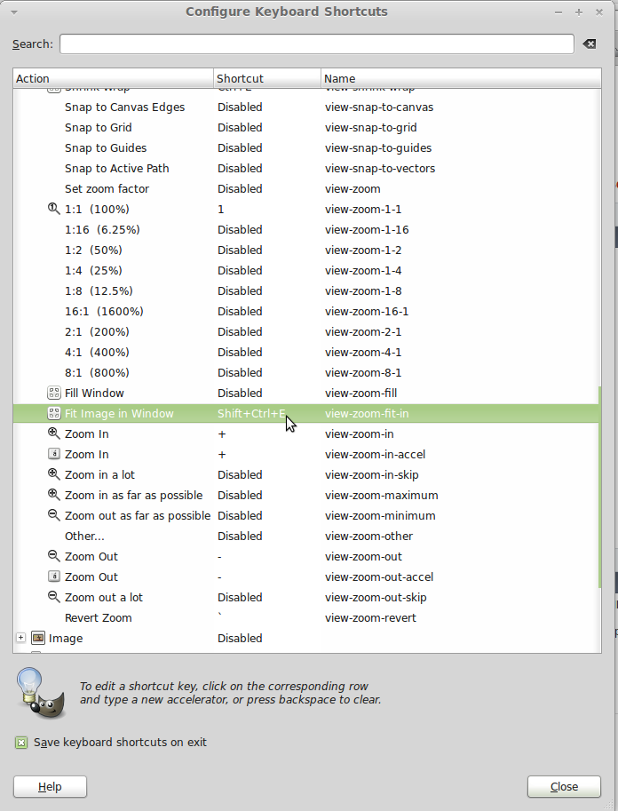Click the view-zoom-maximum name cell
This screenshot has width=618, height=811.
pos(382,495)
